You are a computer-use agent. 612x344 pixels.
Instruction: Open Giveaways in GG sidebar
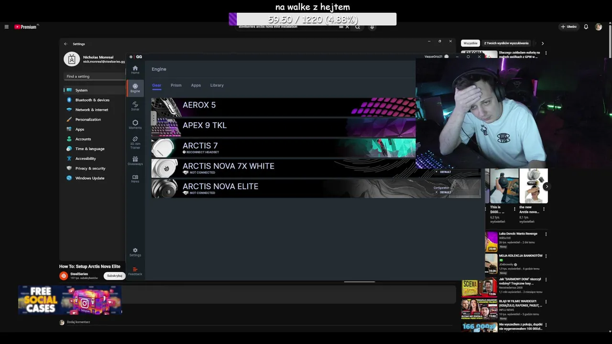(135, 161)
